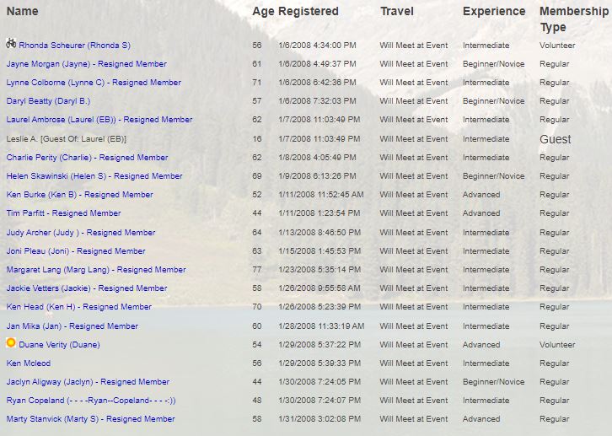Click Volunteer type in Rhonda Scheurer's row
Viewport: 612px width, 436px height.
557,46
